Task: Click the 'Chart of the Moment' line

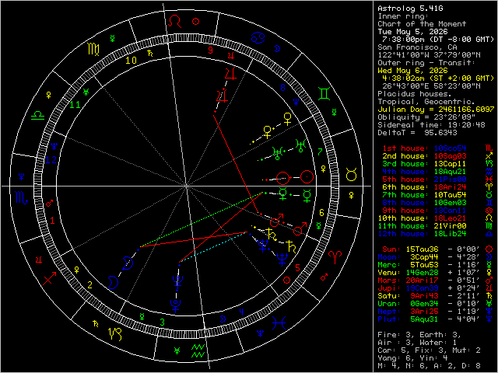Action: coord(422,24)
